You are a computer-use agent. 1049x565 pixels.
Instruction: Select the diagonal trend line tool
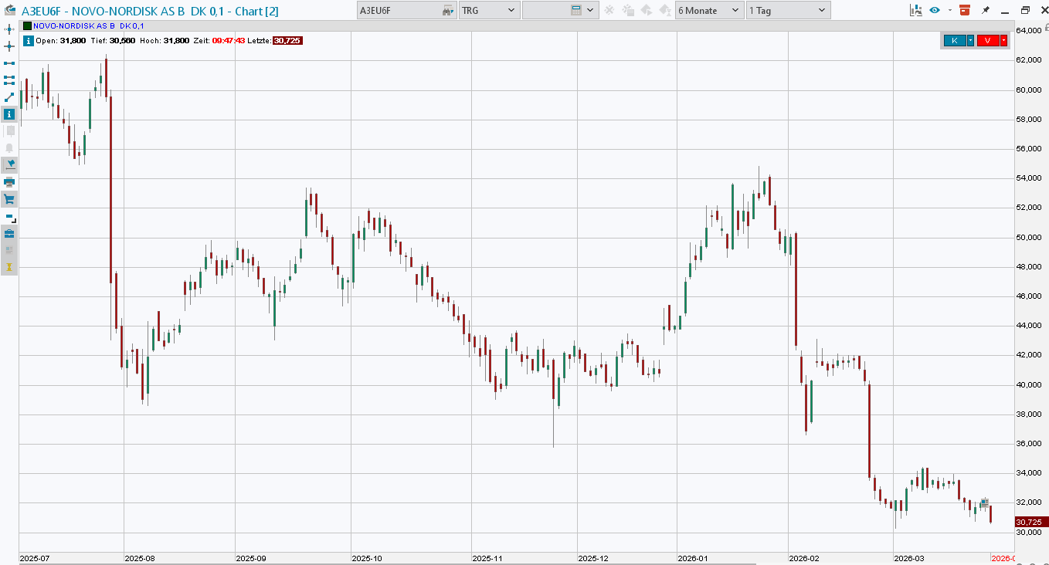click(x=9, y=96)
